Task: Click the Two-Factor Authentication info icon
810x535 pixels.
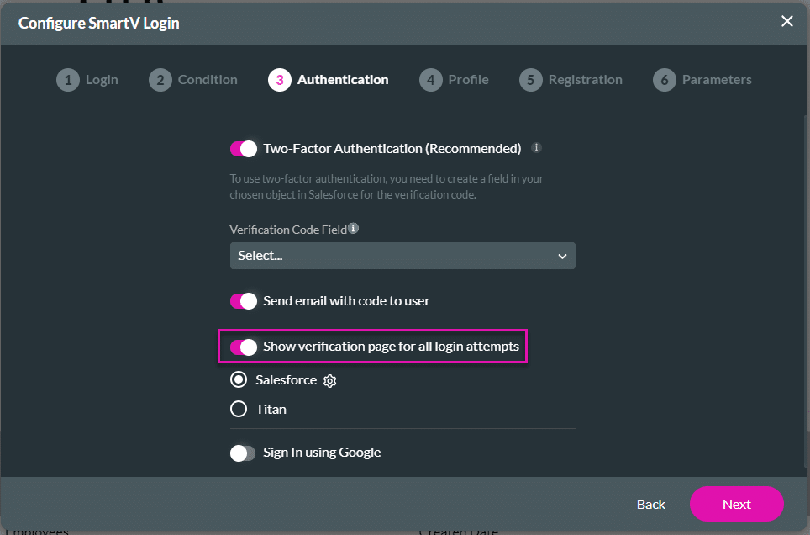Action: pos(536,148)
